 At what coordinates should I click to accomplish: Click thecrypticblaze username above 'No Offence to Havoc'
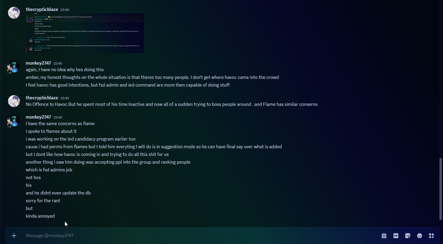pos(42,98)
